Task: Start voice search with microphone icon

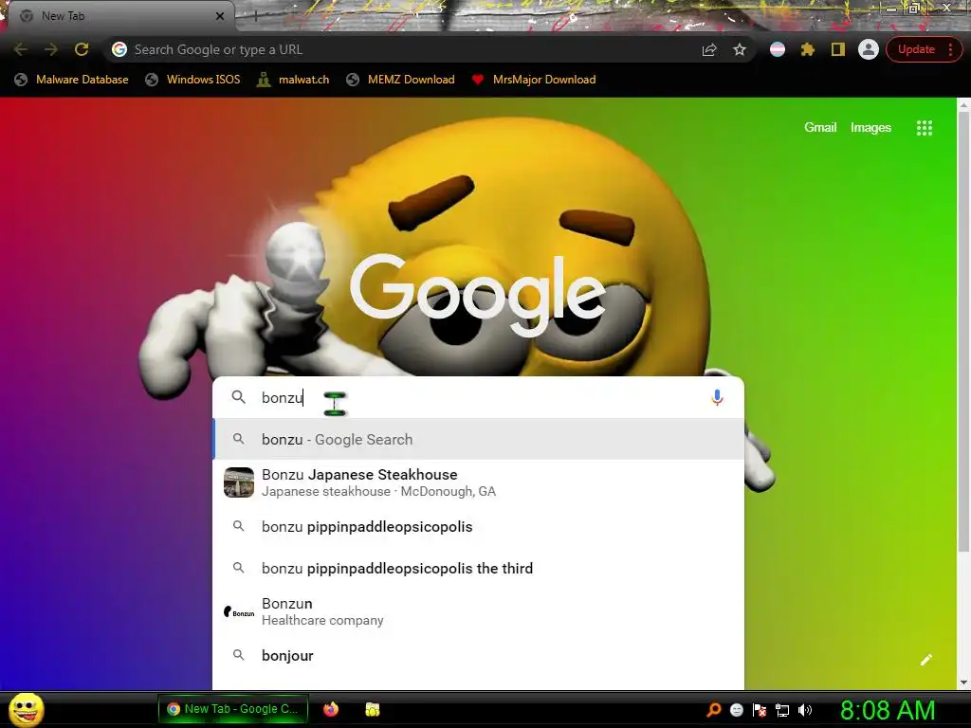Action: pos(717,397)
